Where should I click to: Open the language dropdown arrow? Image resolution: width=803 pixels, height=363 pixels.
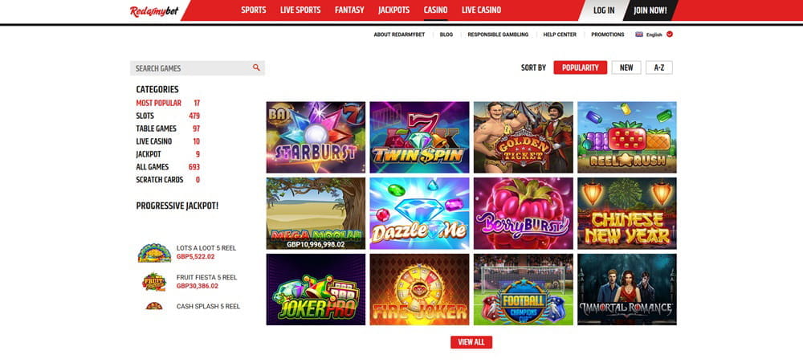(x=670, y=35)
